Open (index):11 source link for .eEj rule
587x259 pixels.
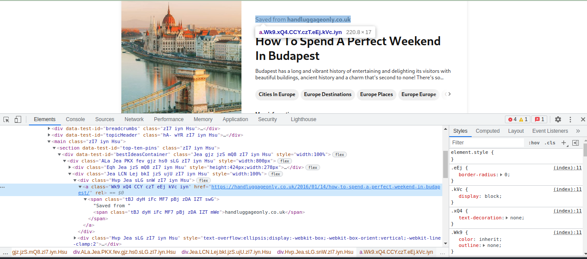pyautogui.click(x=568, y=168)
